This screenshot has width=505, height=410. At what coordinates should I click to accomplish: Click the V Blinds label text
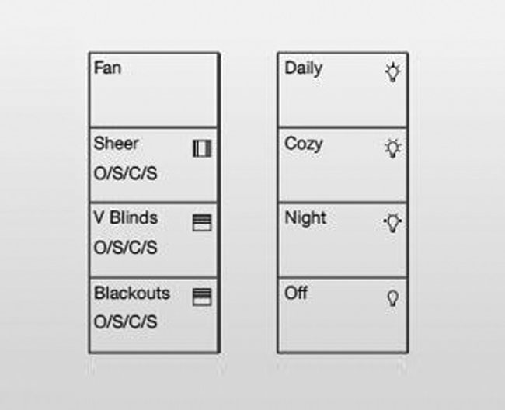126,217
